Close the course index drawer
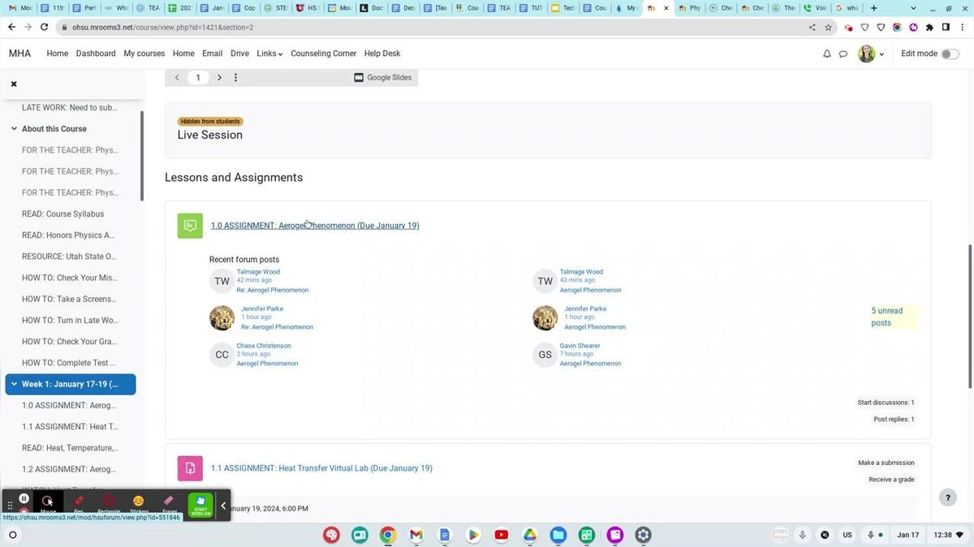Screen dimensions: 974x547 point(14,84)
